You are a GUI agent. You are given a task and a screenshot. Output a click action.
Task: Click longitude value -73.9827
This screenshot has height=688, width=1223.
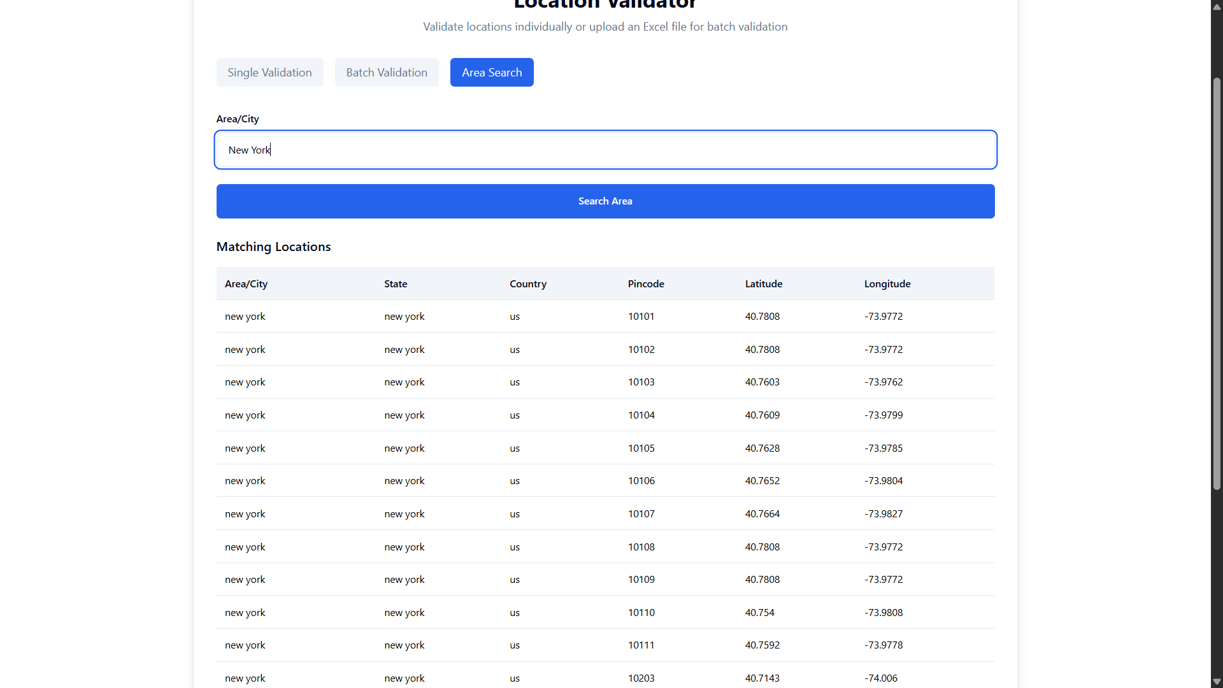tap(883, 514)
